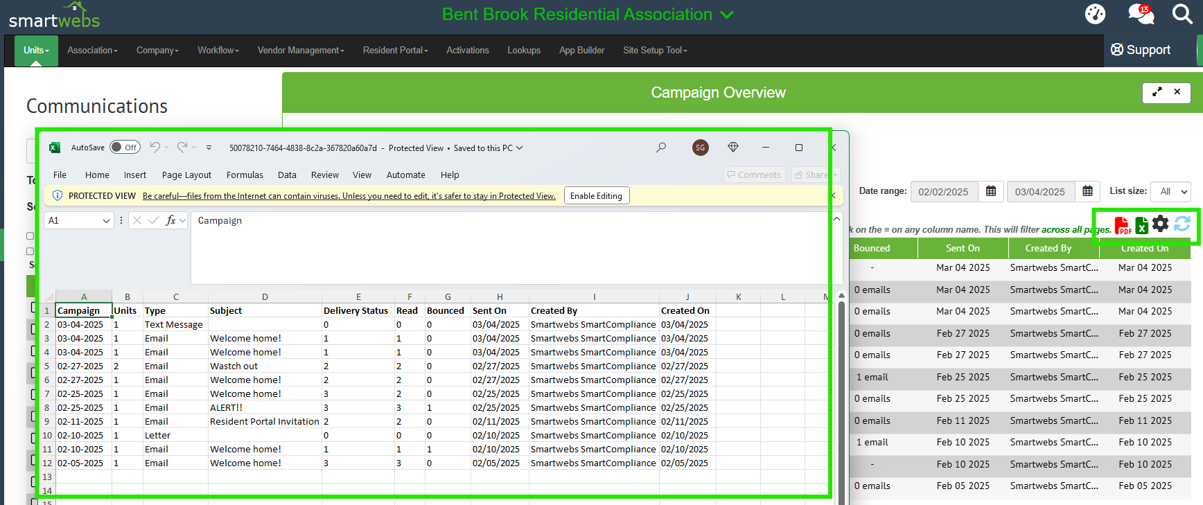Open chat messages with 13 badge
The height and width of the screenshot is (505, 1203).
1141,14
